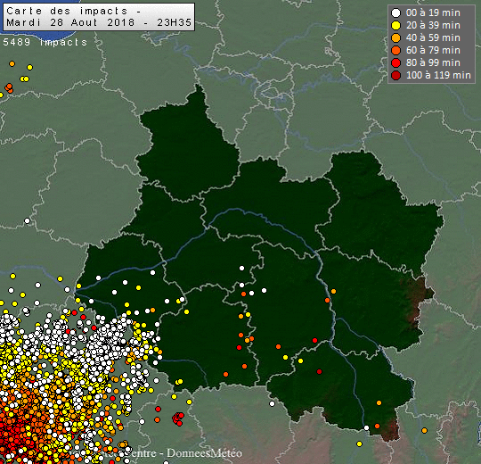Click the orange 60 à 79 min legend dot

click(x=396, y=50)
